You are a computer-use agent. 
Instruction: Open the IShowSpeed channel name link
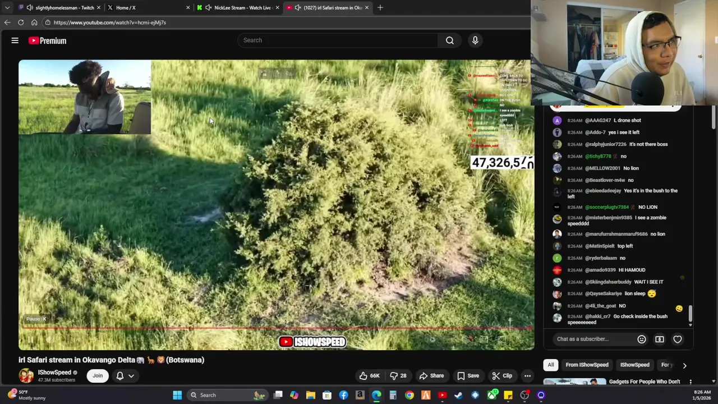pos(54,373)
